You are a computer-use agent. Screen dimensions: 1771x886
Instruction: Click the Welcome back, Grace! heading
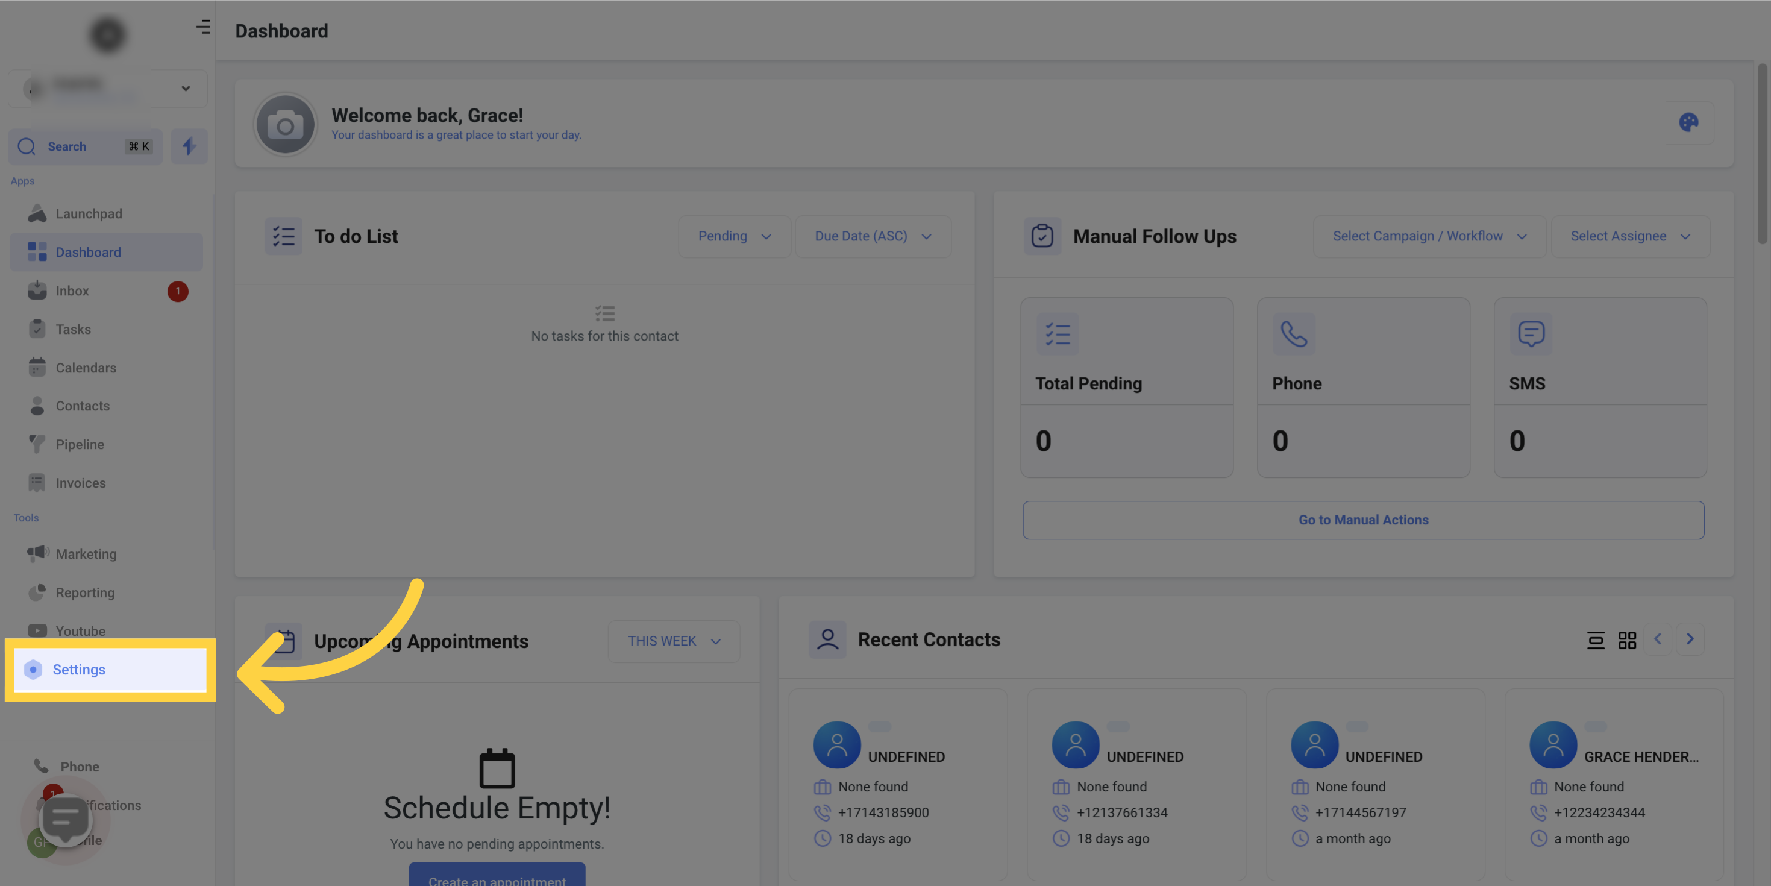click(427, 115)
